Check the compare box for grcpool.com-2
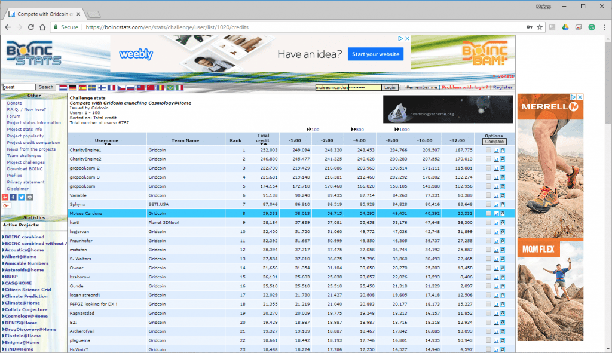 tap(488, 168)
